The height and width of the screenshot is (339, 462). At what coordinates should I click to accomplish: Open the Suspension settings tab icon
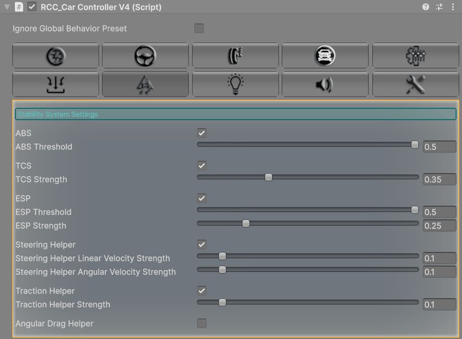(x=56, y=84)
